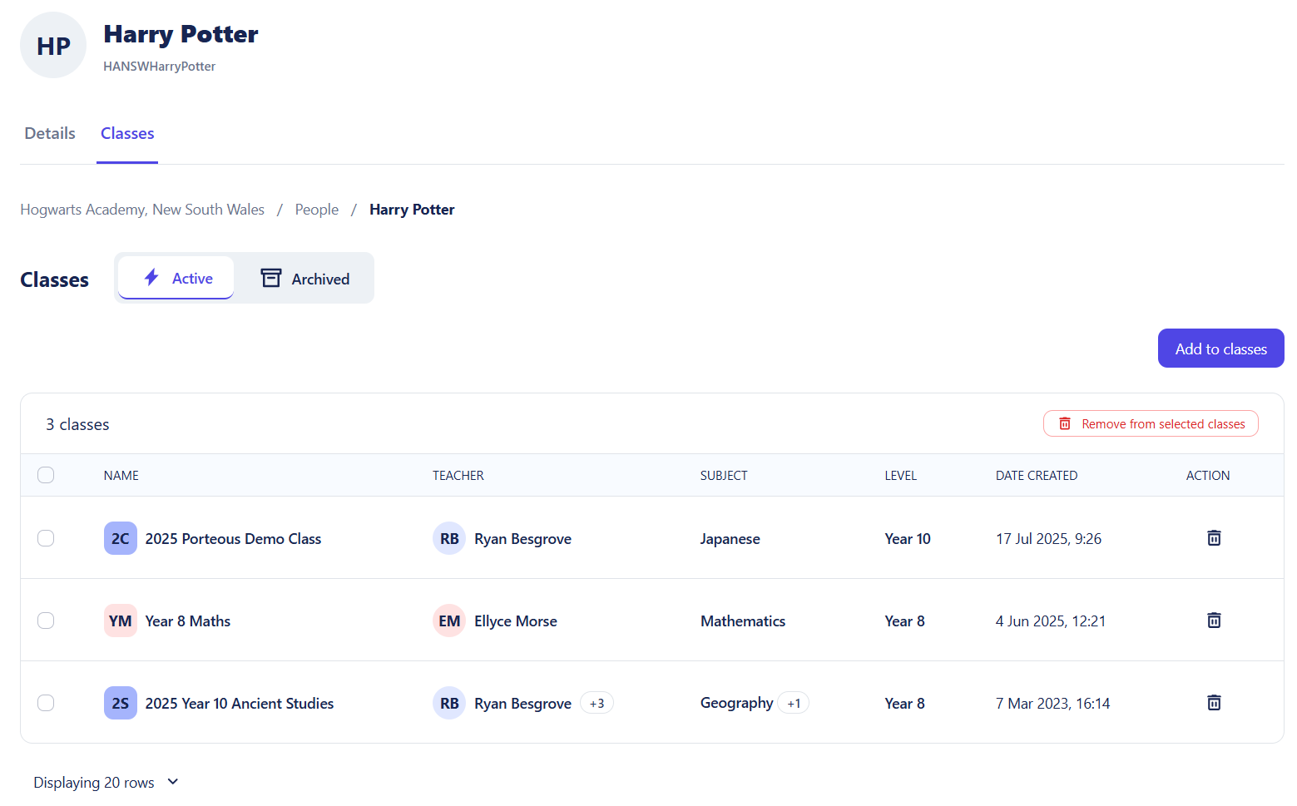
Task: Click the Mathematics subject cell
Action: pos(743,621)
